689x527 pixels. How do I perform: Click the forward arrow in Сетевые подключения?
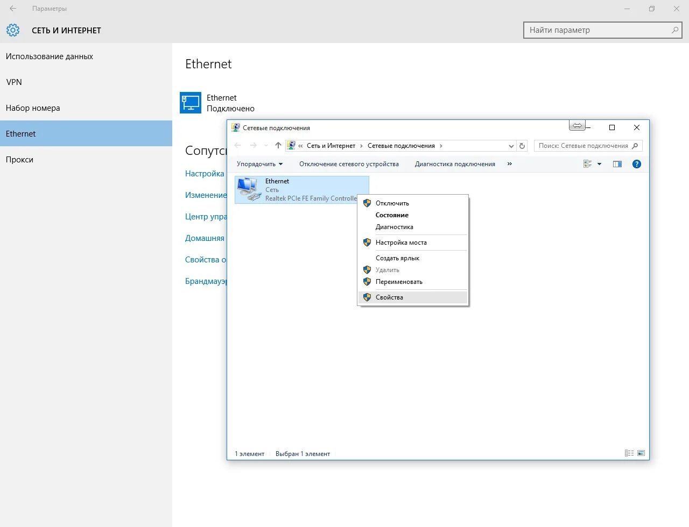253,146
